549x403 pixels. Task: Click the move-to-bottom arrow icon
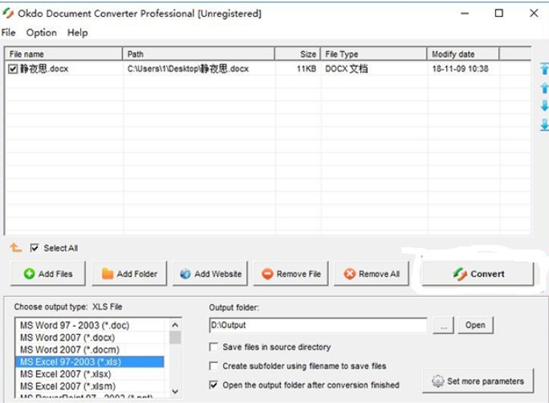coord(544,124)
